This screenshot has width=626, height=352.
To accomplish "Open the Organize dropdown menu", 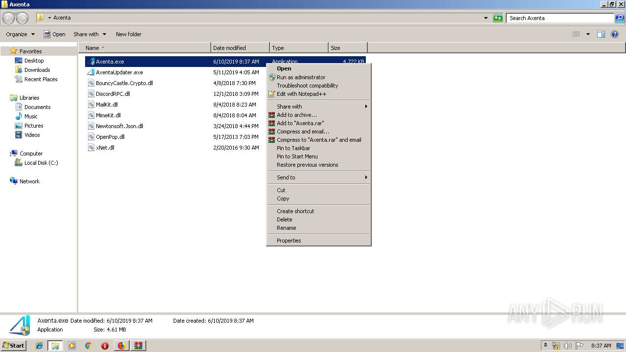I will (x=21, y=34).
